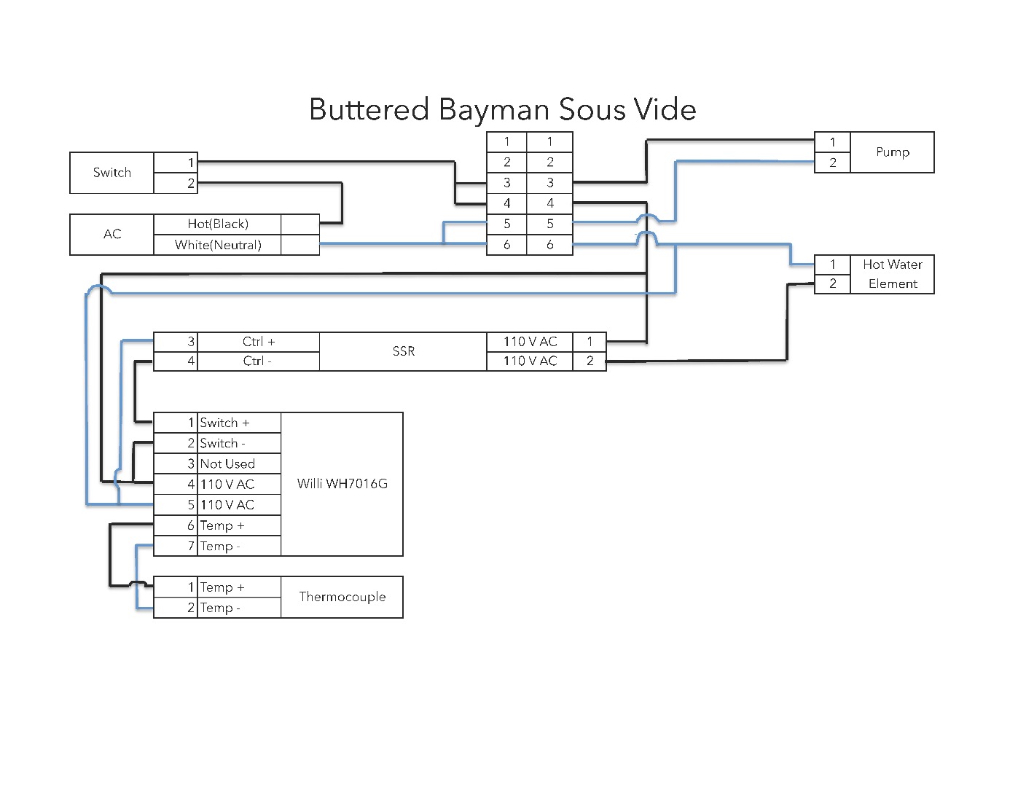Select the 'AC' component label

tap(112, 234)
